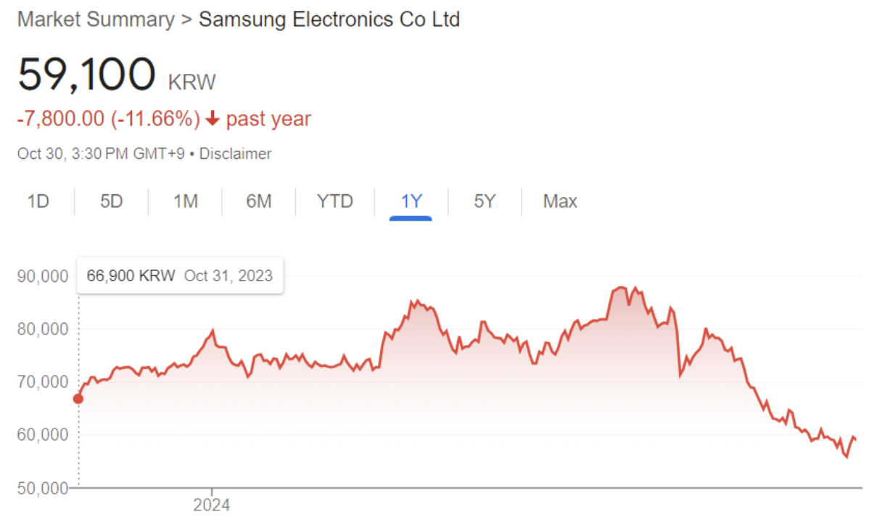Click the 50,000 y-axis label
Viewport: 882px width, 522px height.
tap(41, 487)
